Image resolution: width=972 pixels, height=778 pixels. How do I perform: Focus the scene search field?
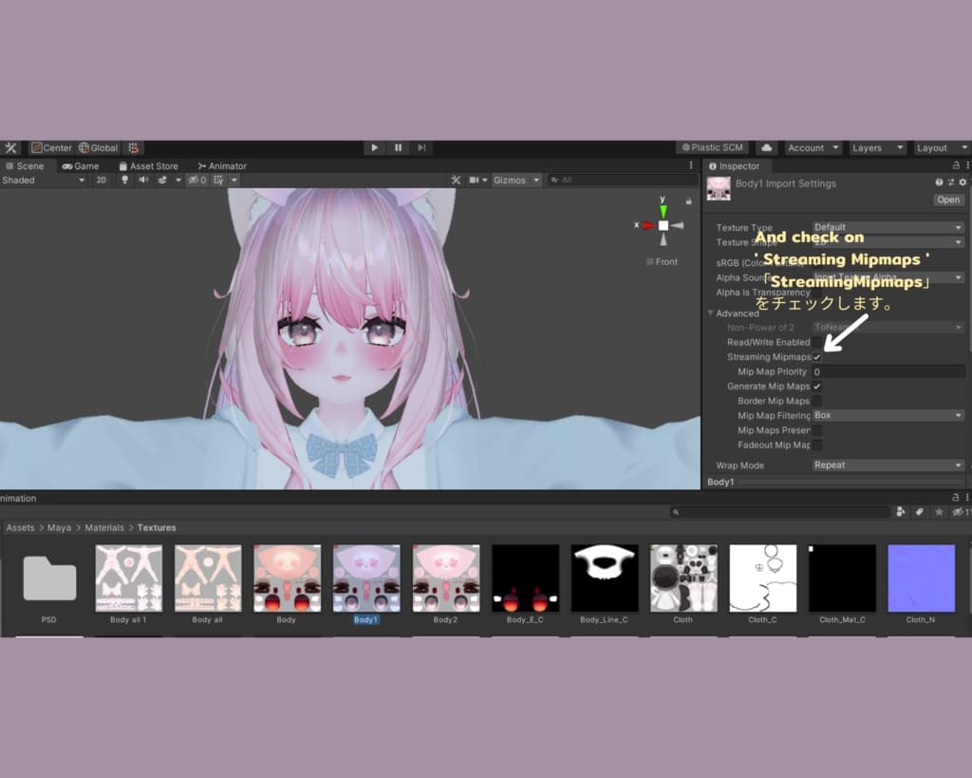click(x=623, y=180)
